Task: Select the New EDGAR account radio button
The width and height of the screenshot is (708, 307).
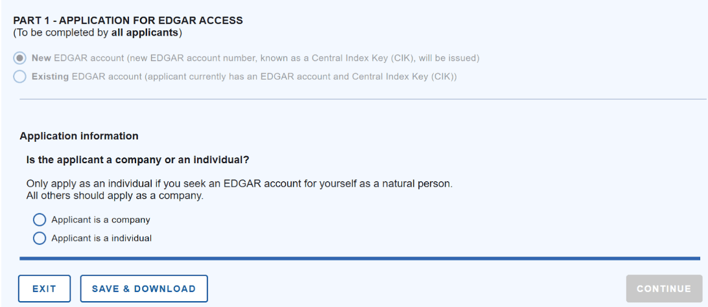Action: (x=20, y=58)
